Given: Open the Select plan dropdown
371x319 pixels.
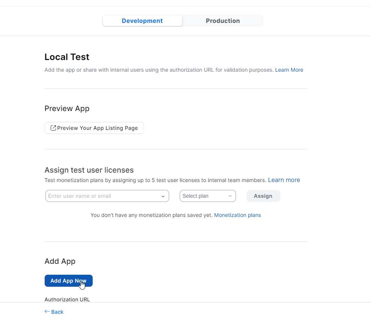Looking at the screenshot, I should pyautogui.click(x=207, y=196).
